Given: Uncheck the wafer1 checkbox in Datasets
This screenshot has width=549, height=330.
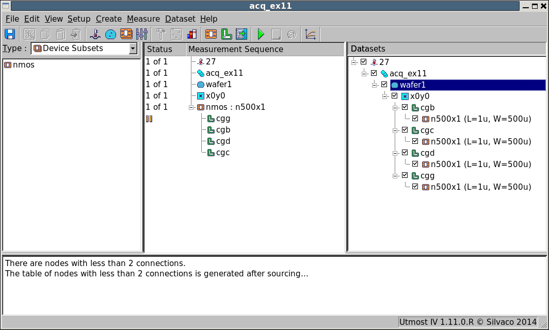Looking at the screenshot, I should point(384,85).
